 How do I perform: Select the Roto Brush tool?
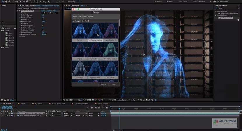(x=45, y=1)
